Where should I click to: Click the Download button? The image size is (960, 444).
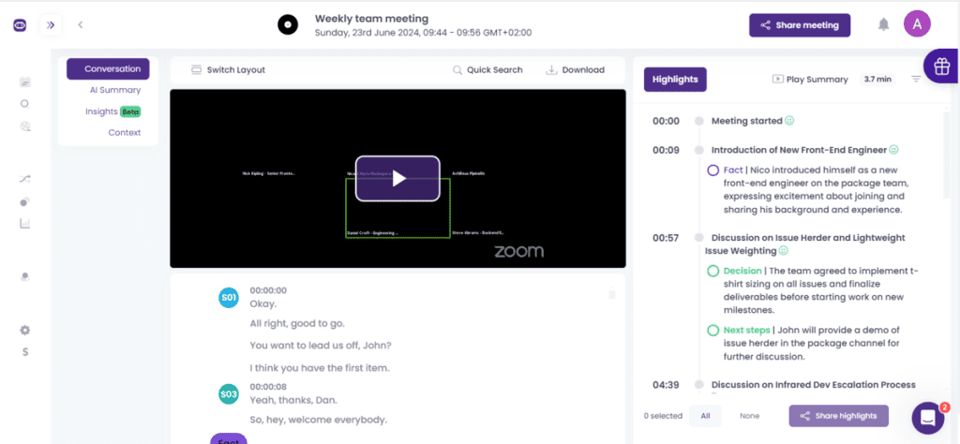click(575, 69)
